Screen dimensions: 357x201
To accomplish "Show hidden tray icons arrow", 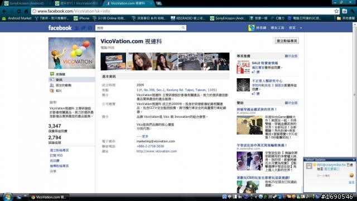I will click(x=255, y=197).
